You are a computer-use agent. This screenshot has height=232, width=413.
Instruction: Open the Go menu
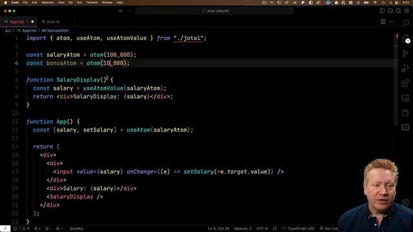click(x=70, y=3)
